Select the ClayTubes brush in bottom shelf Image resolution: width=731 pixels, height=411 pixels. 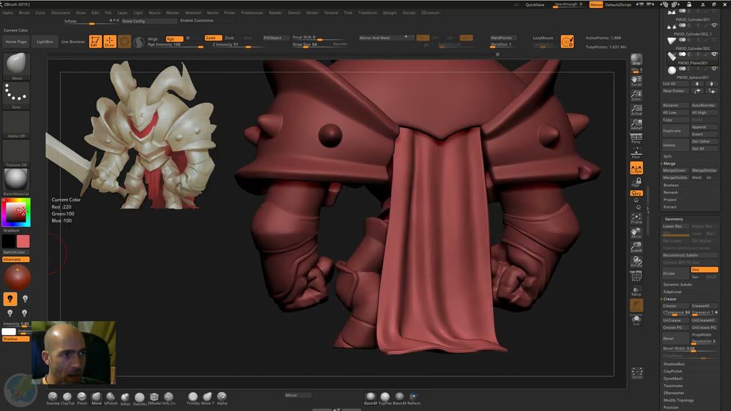coord(67,397)
